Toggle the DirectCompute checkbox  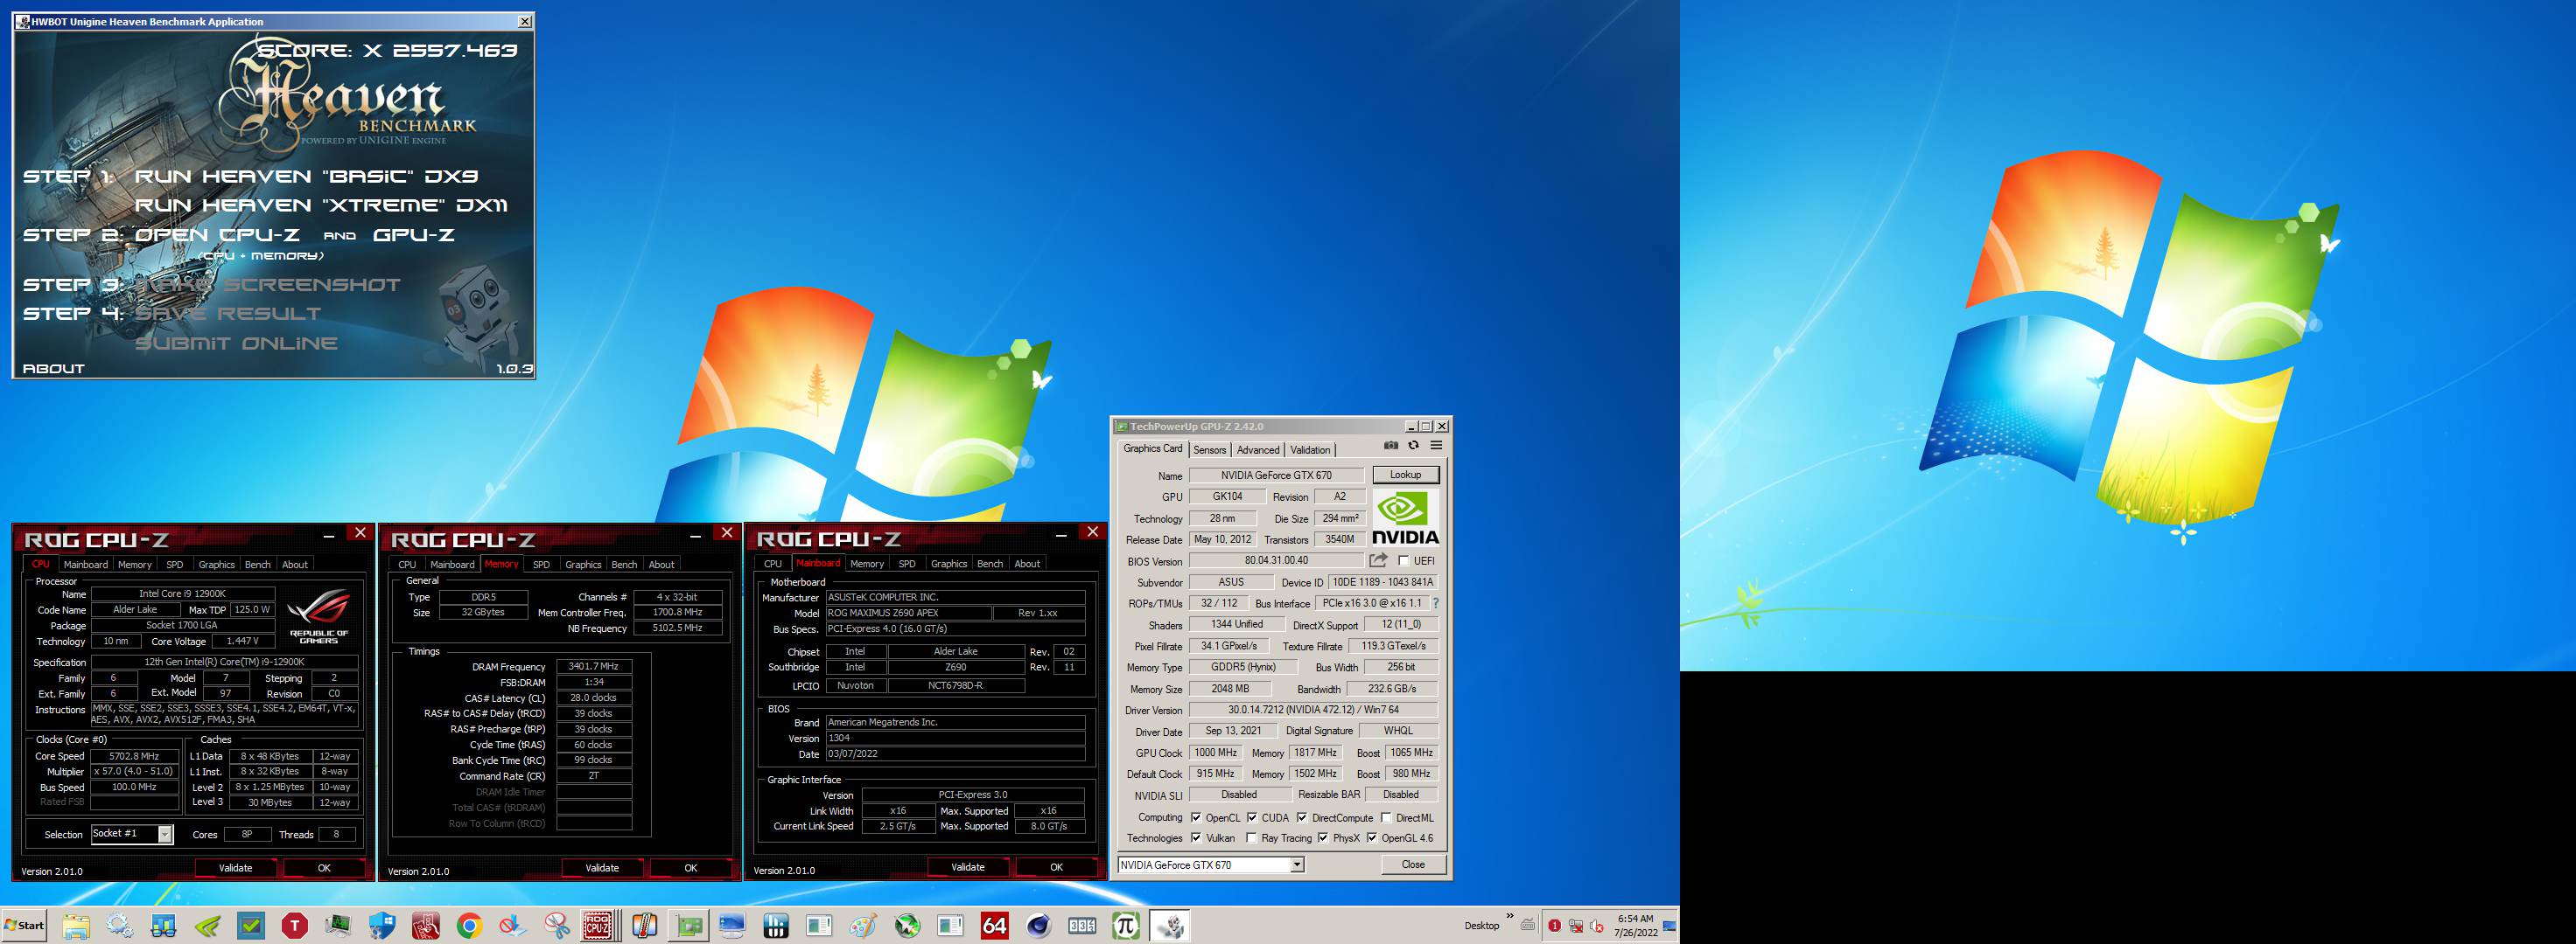(1302, 818)
